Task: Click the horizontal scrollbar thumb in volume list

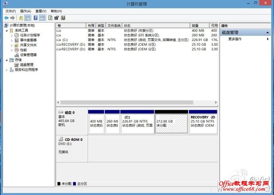Action: click(127, 102)
